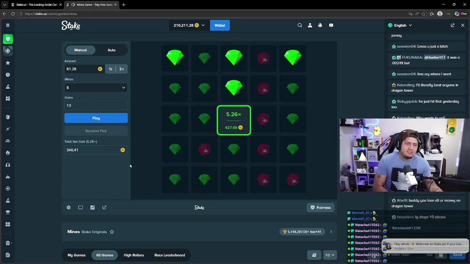This screenshot has height=264, width=470.
Task: Click the Play button
Action: [x=96, y=118]
